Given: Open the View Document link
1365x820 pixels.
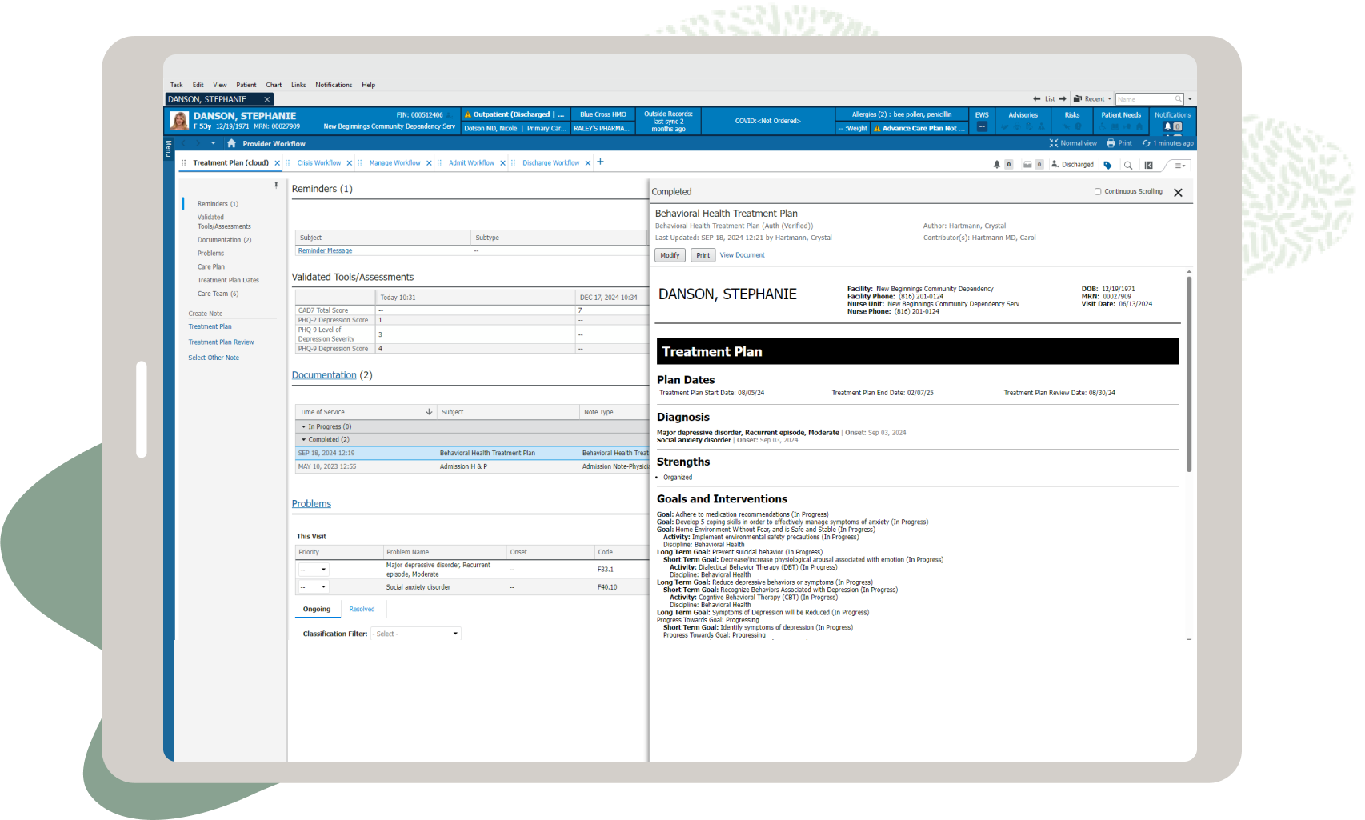Looking at the screenshot, I should pos(742,255).
